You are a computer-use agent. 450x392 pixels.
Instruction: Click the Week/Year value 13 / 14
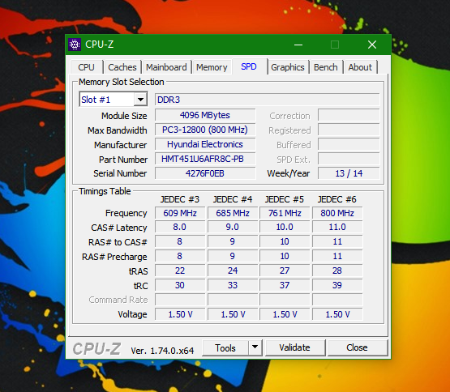pos(349,173)
